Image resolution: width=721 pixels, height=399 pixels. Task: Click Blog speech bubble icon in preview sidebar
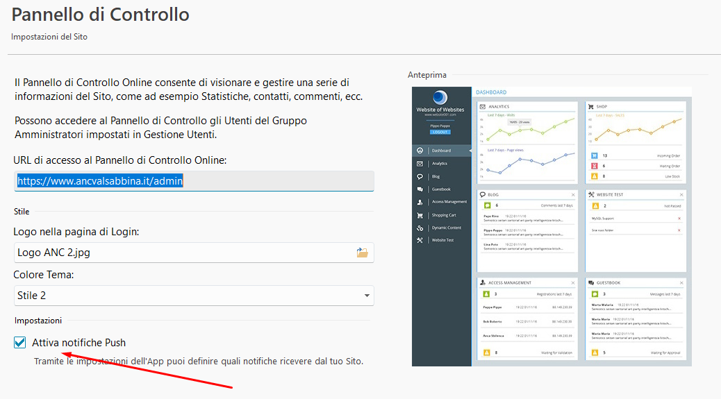[420, 176]
